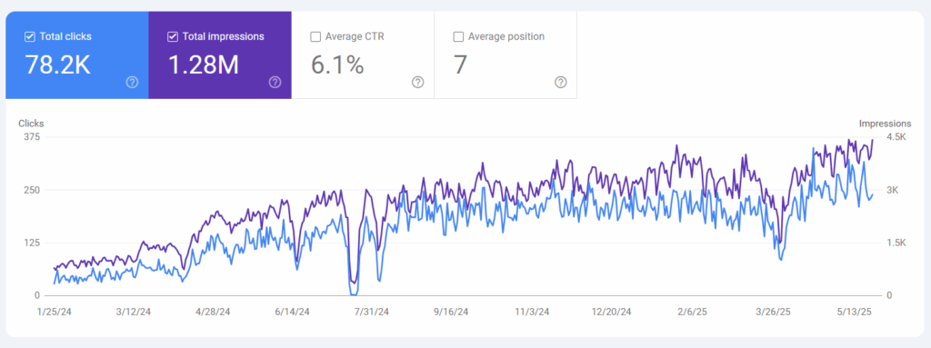Open help icon on Total impressions card
This screenshot has width=931, height=348.
tap(275, 83)
